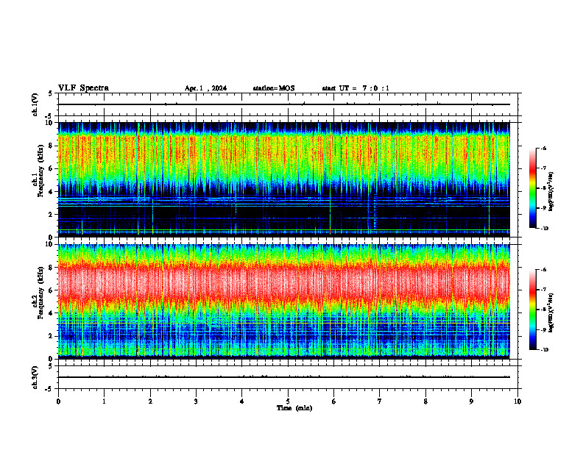583x450 pixels.
Task: Click time axis tick label "2"
Action: (150, 401)
